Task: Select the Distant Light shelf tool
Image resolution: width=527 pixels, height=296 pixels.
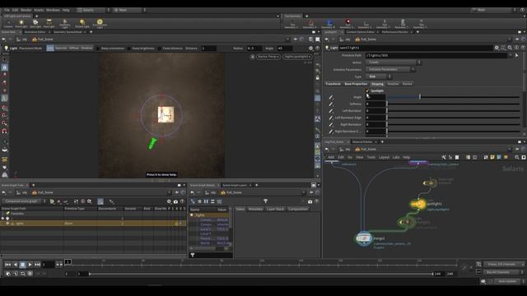Action: point(82,24)
